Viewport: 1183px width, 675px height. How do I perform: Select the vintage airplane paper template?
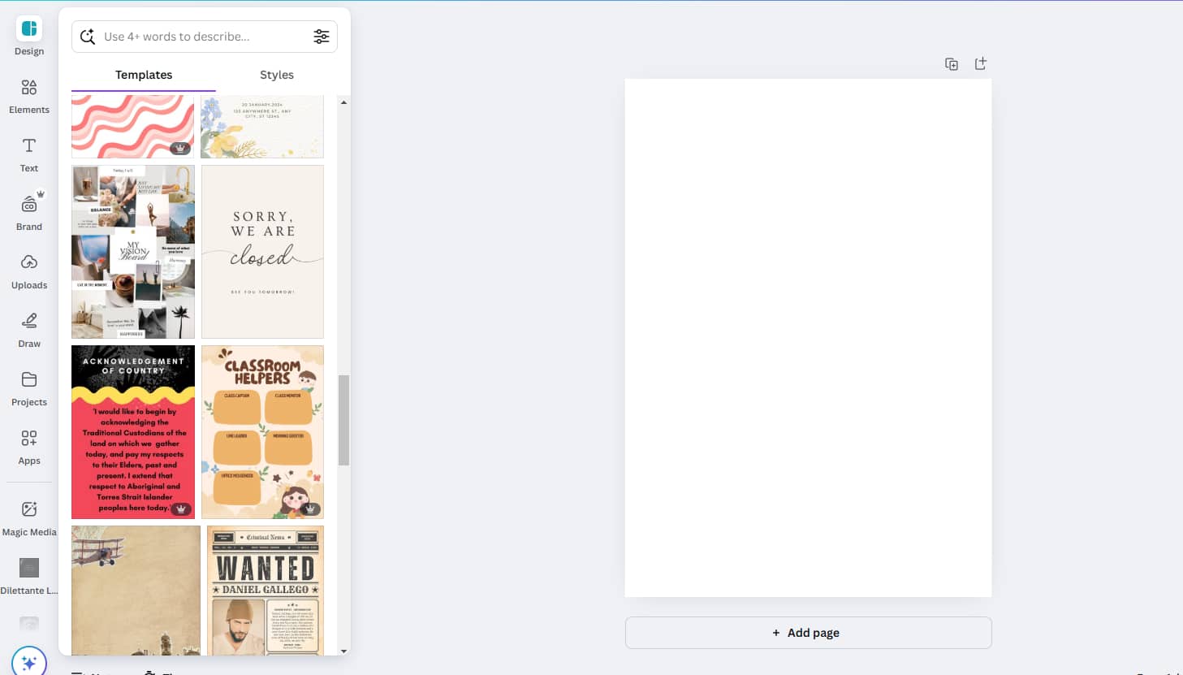[136, 591]
